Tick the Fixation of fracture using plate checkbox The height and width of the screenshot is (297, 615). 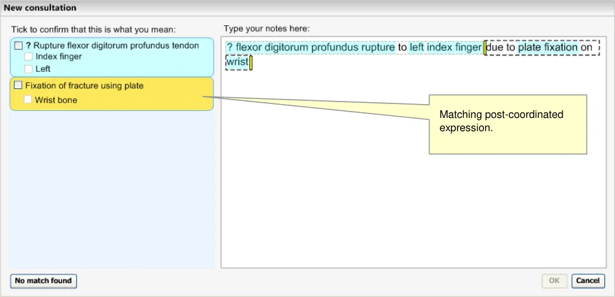[18, 85]
